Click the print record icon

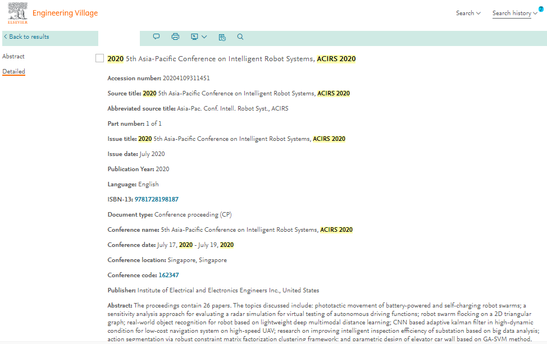coord(175,36)
